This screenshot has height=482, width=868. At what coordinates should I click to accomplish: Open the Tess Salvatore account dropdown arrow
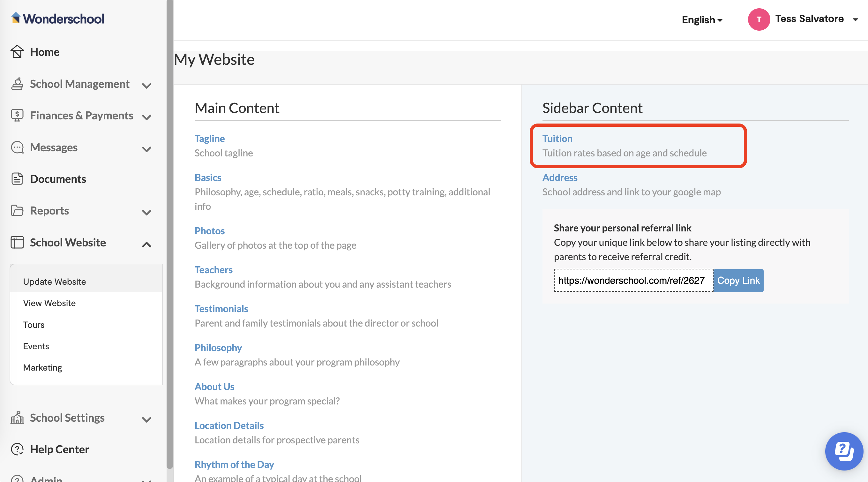tap(855, 19)
